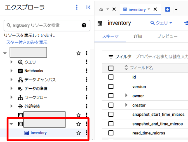
Task: Collapse the dataset containing inventory
Action: pos(11,124)
